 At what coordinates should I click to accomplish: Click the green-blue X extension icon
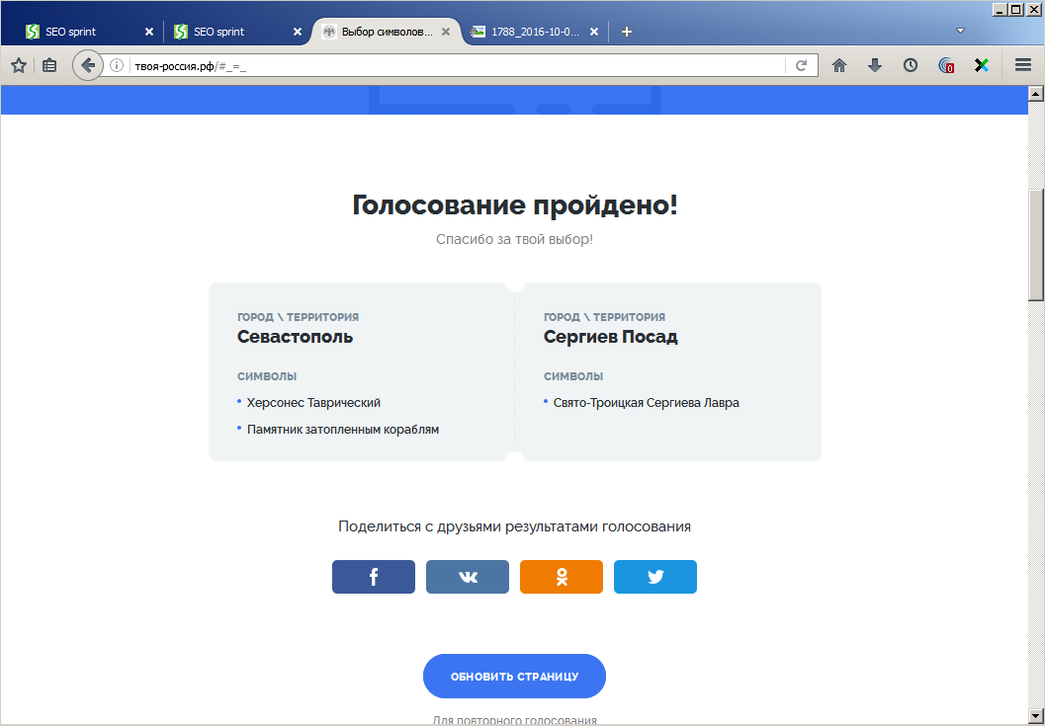981,65
